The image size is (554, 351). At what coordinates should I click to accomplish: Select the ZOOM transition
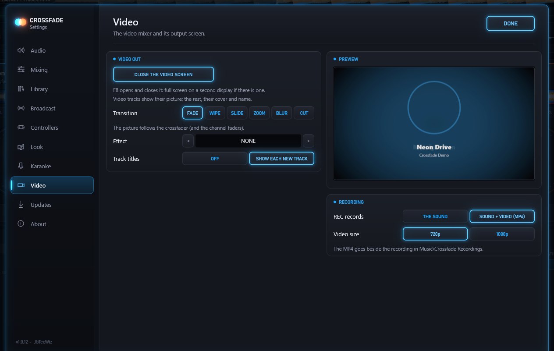[259, 113]
